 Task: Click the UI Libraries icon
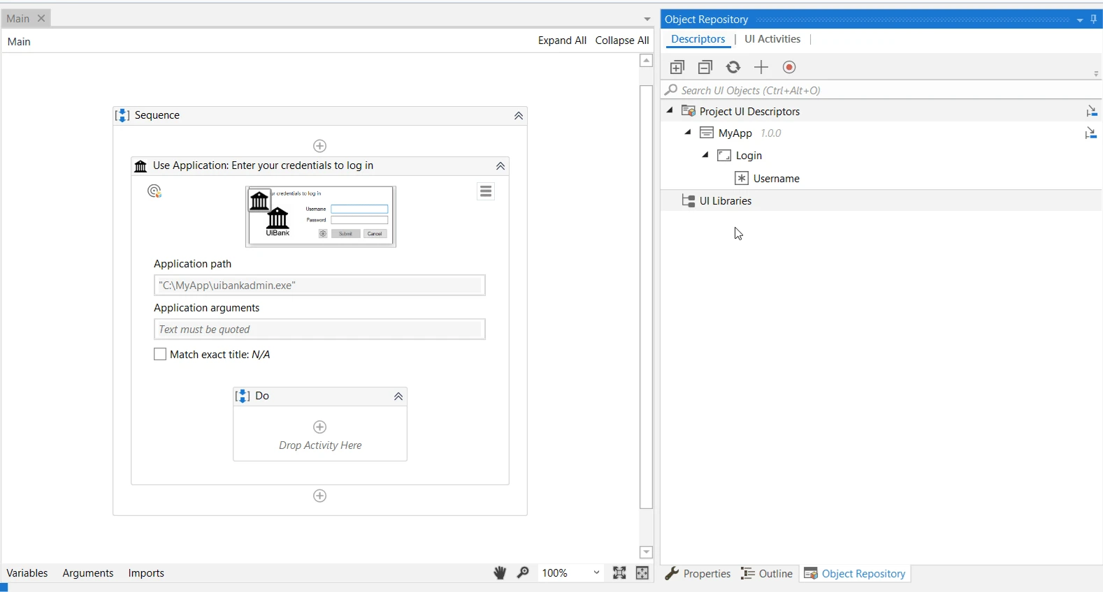click(x=689, y=201)
